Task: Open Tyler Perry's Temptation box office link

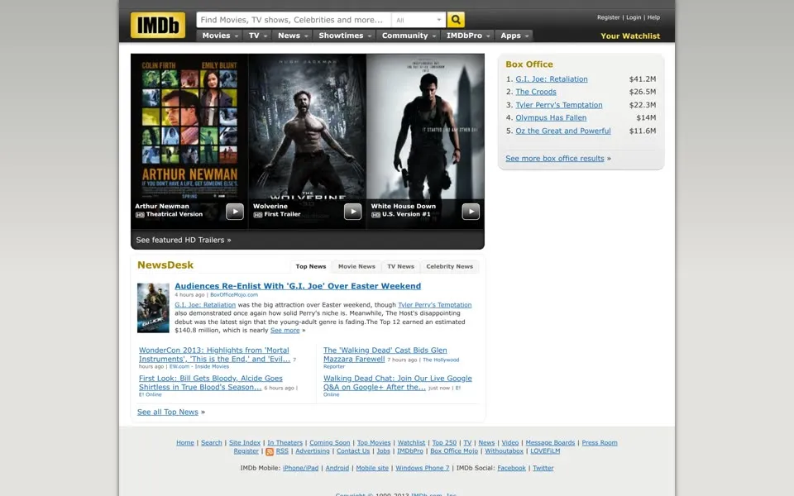Action: 559,105
